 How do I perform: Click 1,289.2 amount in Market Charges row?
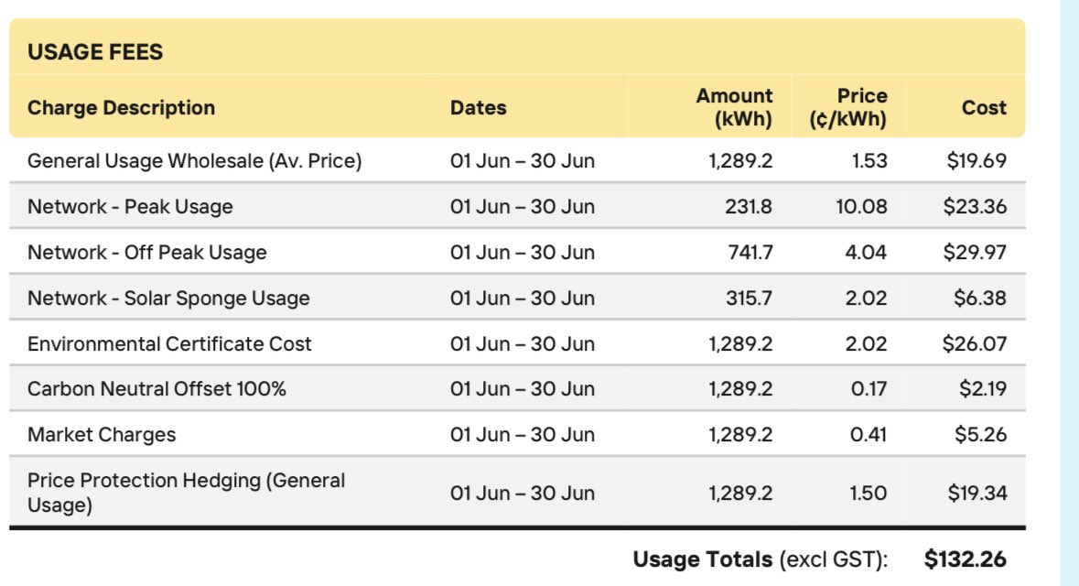click(x=740, y=435)
